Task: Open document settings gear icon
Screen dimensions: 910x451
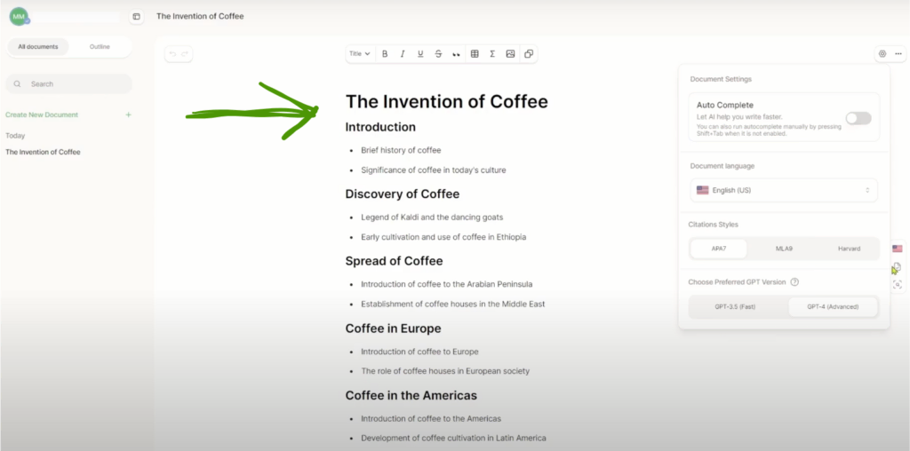Action: click(882, 54)
